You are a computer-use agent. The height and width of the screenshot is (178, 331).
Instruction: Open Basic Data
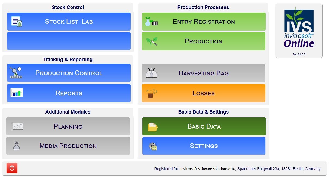coord(204,126)
